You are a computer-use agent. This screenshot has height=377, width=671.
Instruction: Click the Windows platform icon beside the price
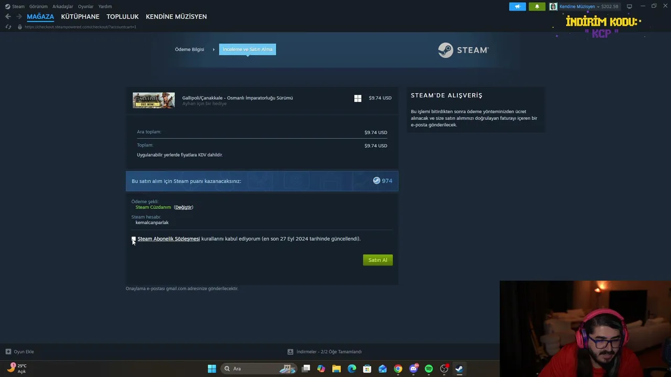click(358, 98)
